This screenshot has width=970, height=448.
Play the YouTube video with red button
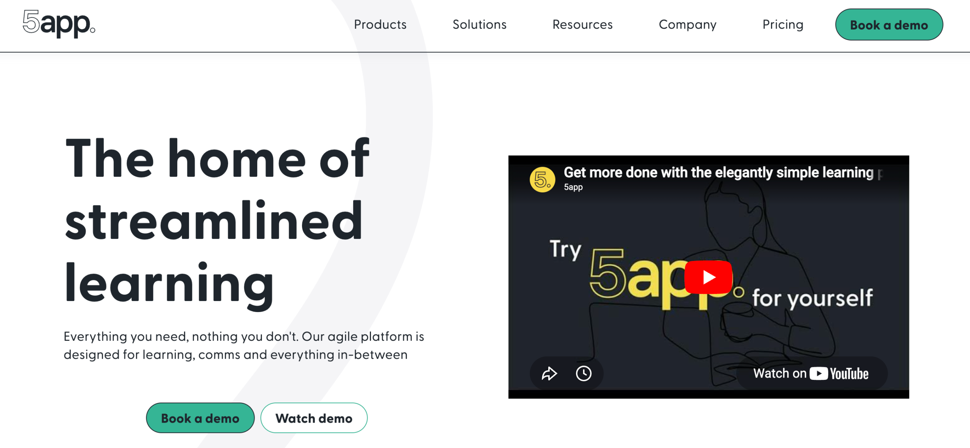point(708,277)
